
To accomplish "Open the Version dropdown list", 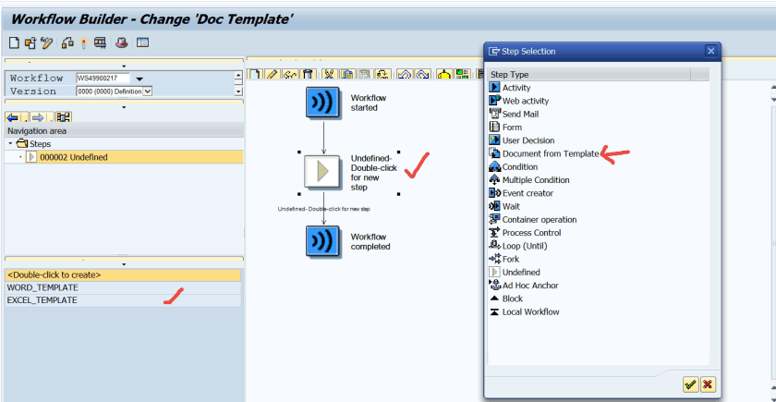I will point(148,91).
